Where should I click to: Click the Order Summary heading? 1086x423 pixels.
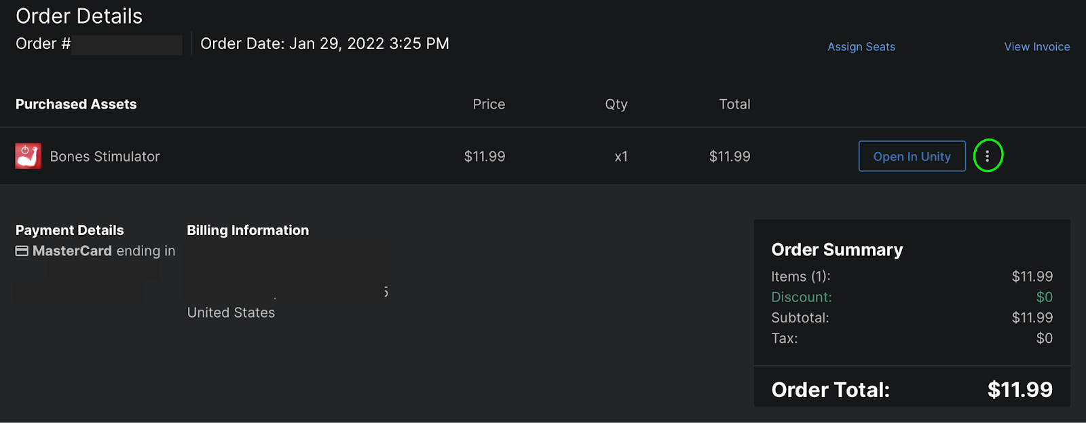(837, 250)
